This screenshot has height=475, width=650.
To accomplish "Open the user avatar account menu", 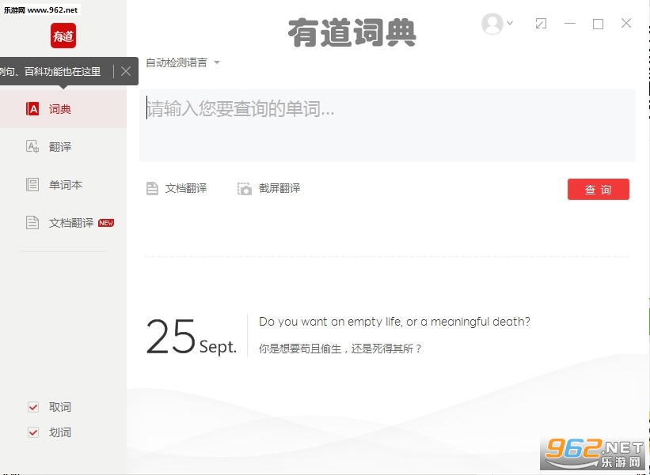I will coord(492,24).
